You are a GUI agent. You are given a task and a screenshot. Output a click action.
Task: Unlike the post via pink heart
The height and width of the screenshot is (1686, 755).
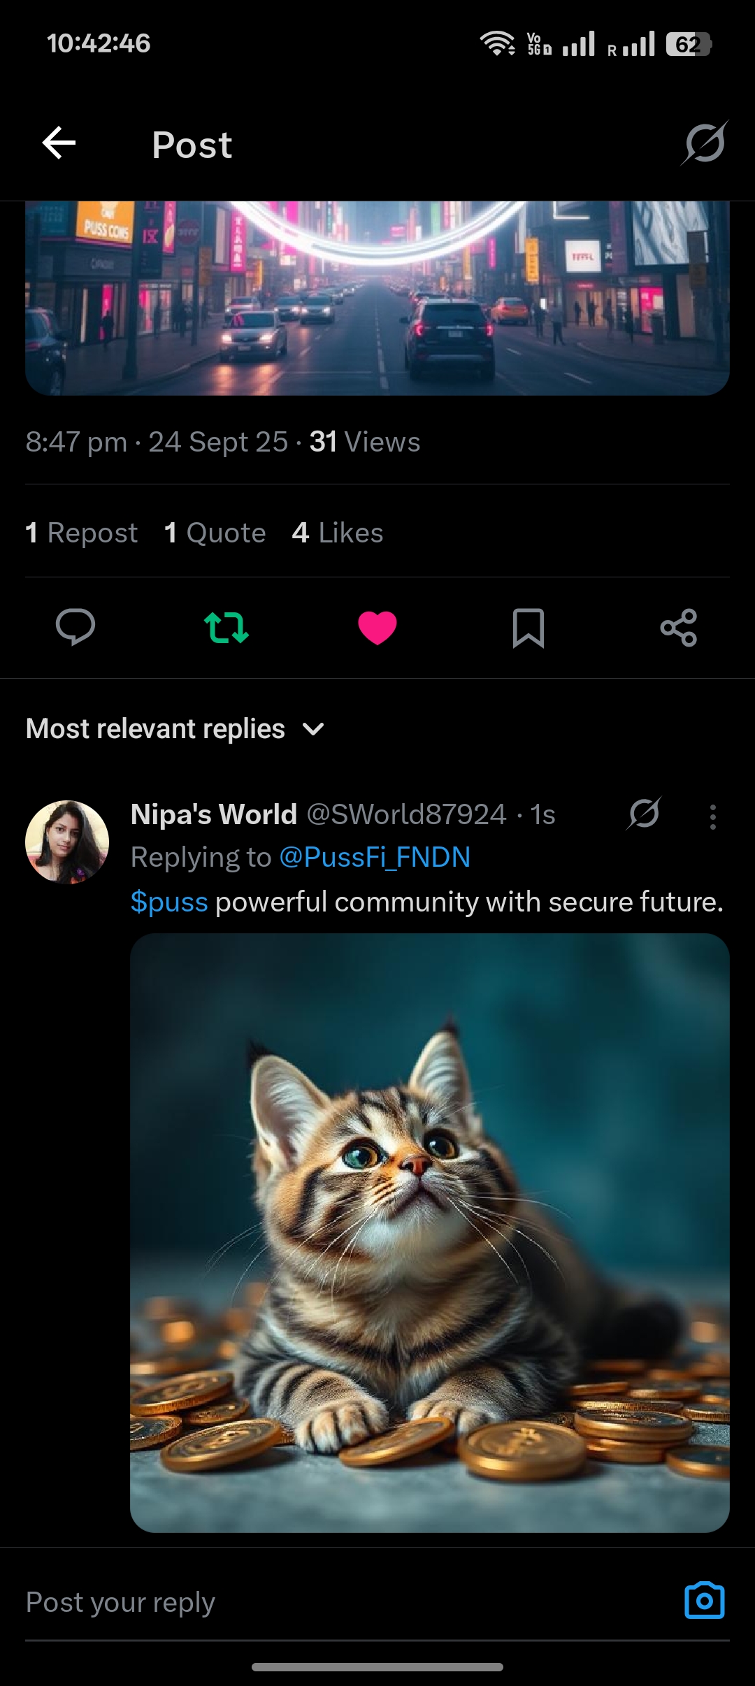pos(377,627)
